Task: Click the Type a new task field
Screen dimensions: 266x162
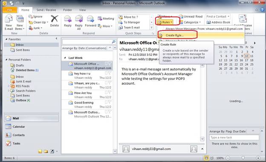Action: pos(234,137)
